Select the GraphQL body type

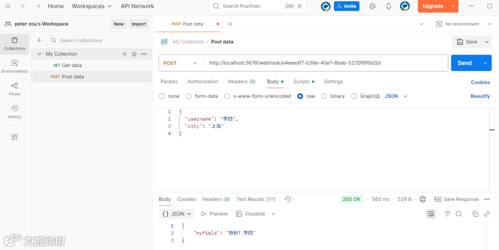354,96
